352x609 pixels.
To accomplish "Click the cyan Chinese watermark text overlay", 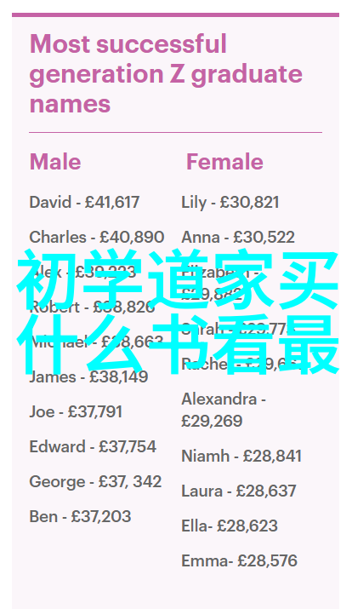I will (x=178, y=312).
